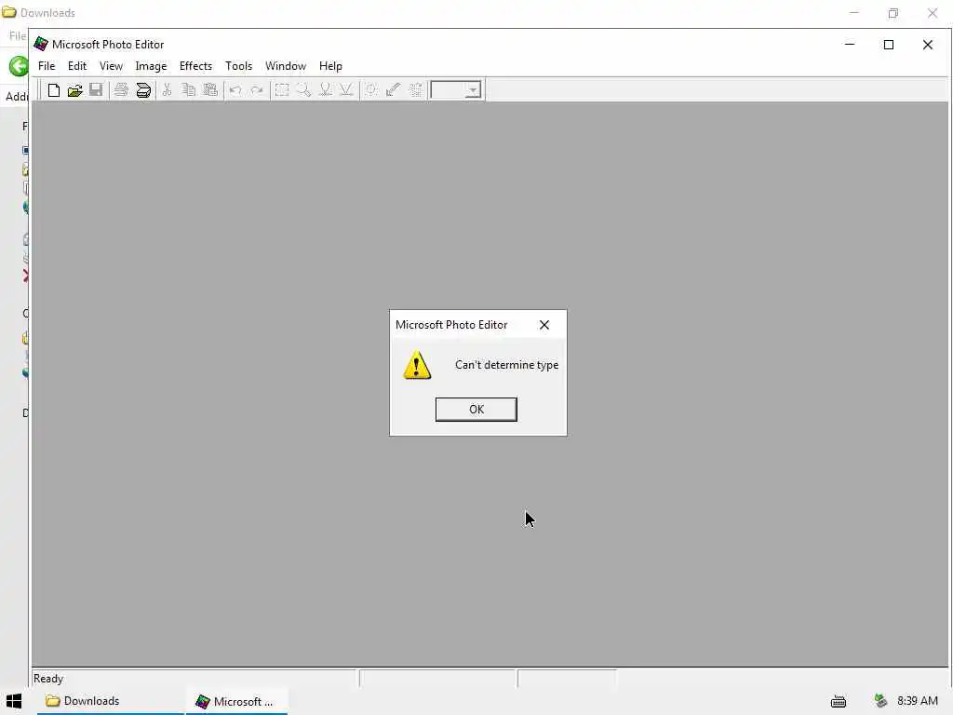This screenshot has height=715, width=953.
Task: Click the Copy toolbar icon
Action: point(188,90)
